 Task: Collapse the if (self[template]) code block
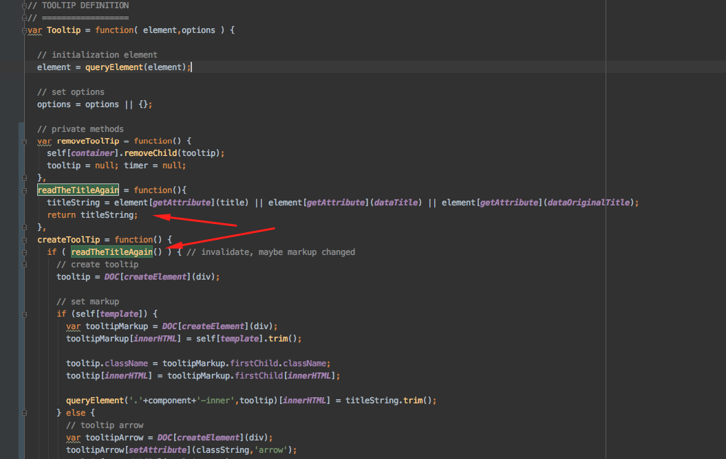[x=24, y=313]
